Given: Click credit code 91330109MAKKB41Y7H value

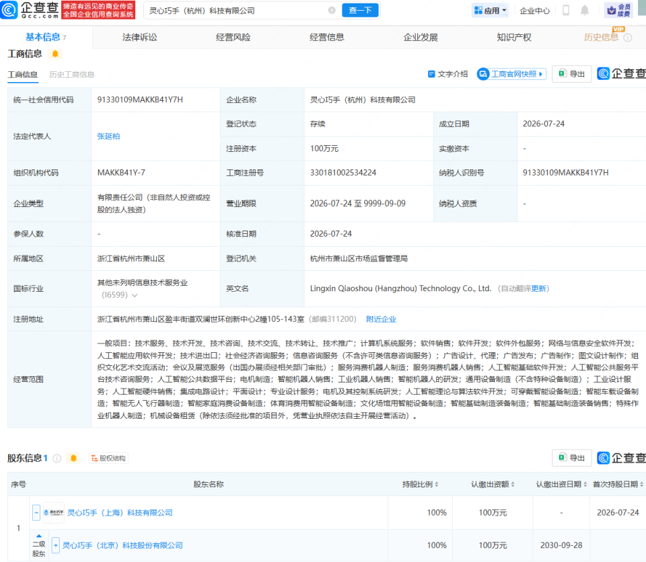Looking at the screenshot, I should [140, 99].
